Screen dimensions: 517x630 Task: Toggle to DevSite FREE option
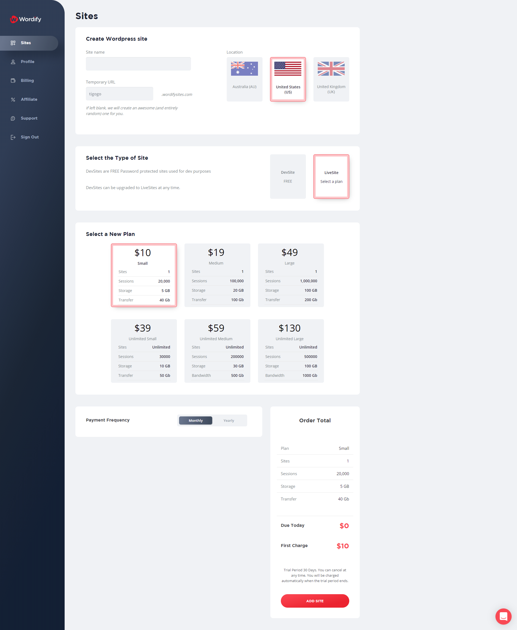click(288, 177)
